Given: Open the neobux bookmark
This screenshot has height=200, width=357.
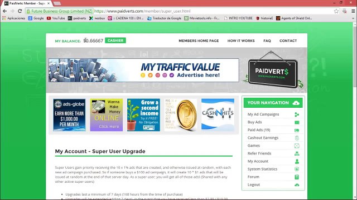Looking at the screenshot, I should [97, 18].
